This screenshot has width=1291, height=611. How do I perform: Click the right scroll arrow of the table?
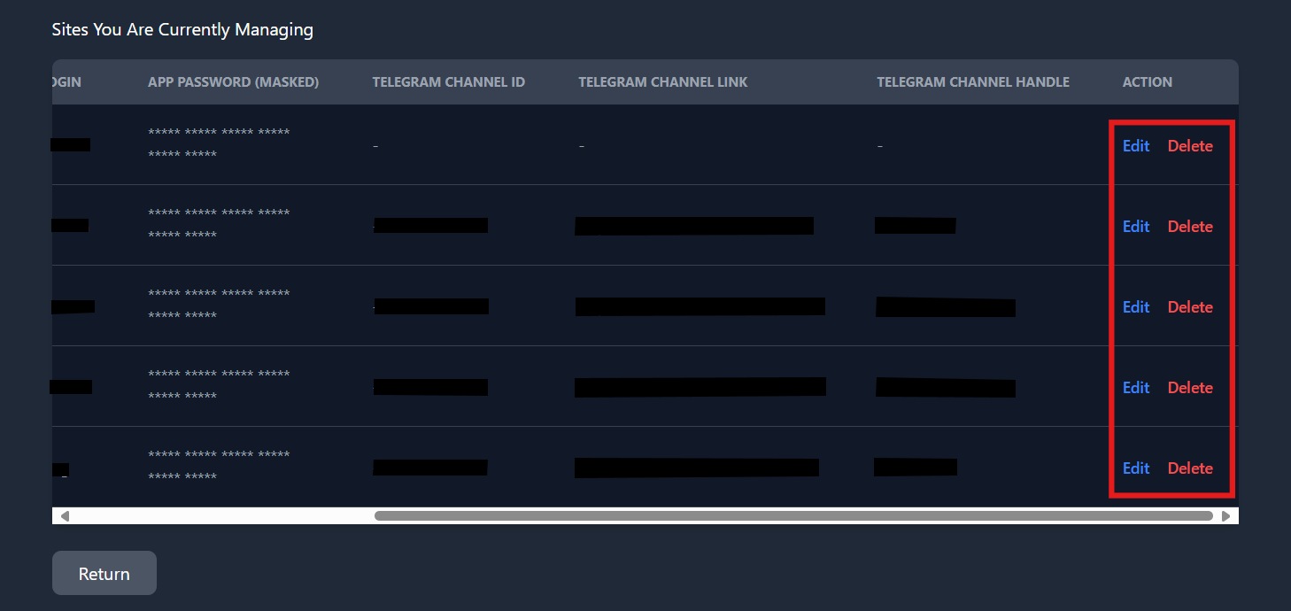1227,514
